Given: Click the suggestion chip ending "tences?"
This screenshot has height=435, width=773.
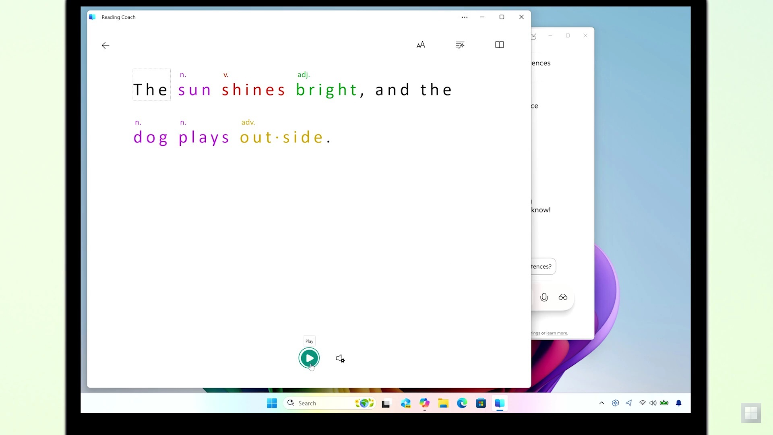Looking at the screenshot, I should tap(544, 266).
